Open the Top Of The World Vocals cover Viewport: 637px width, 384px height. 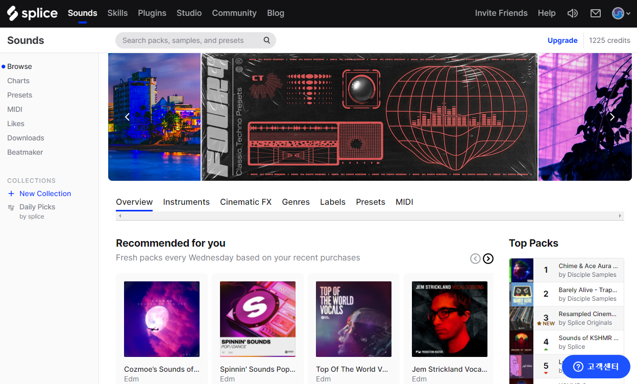pos(354,319)
